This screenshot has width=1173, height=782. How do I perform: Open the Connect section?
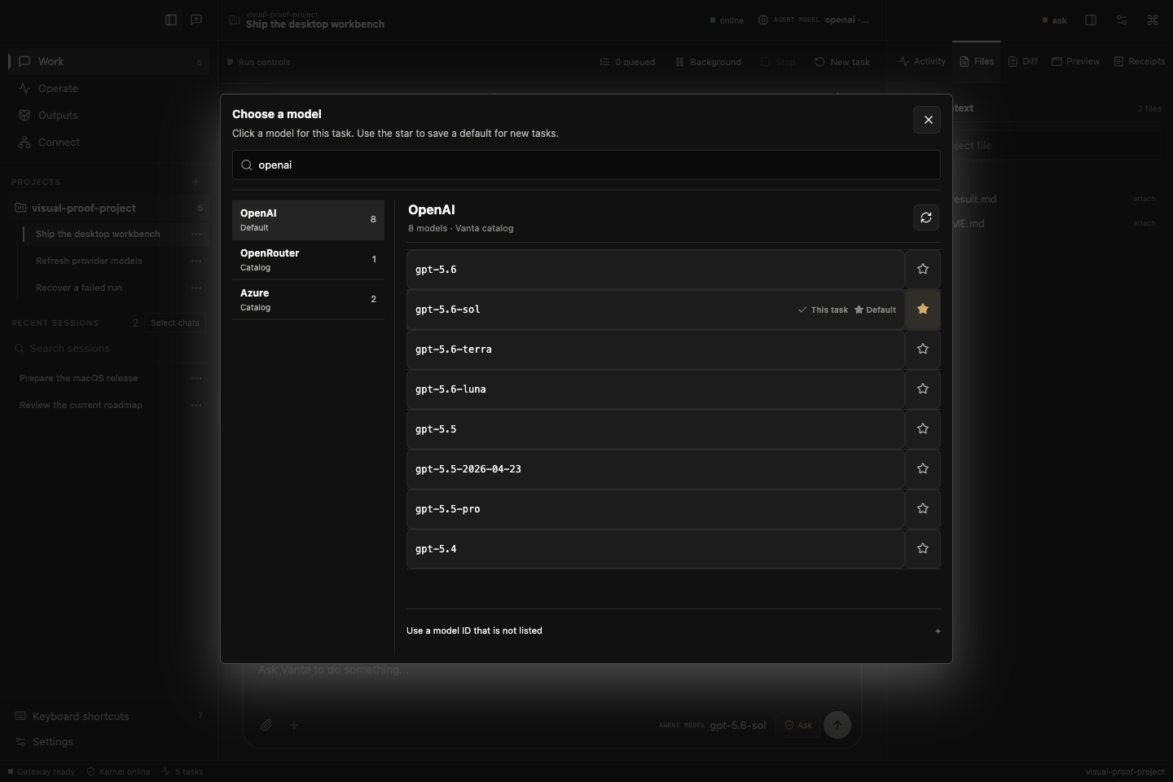pyautogui.click(x=108, y=142)
